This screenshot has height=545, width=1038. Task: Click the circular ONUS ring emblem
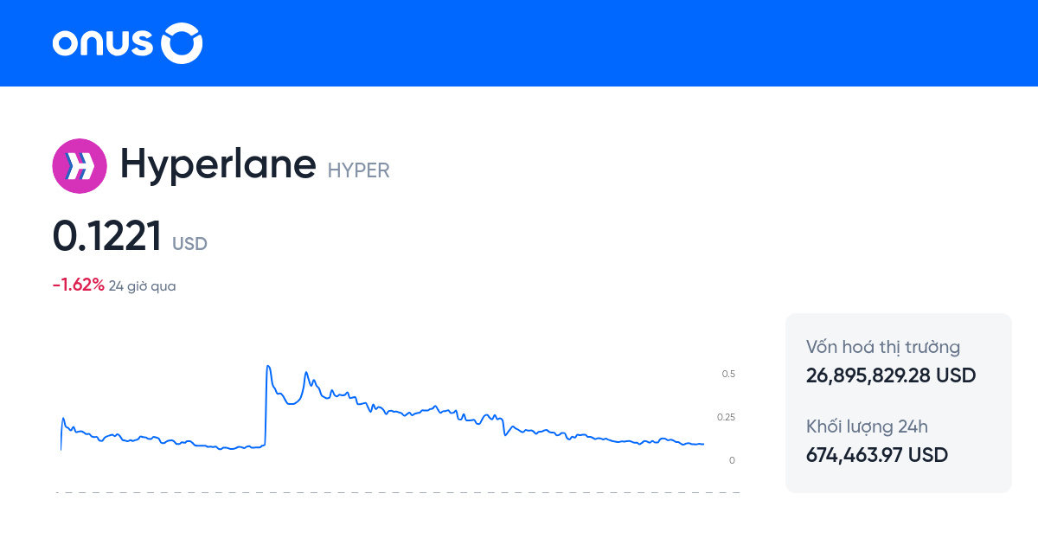182,43
